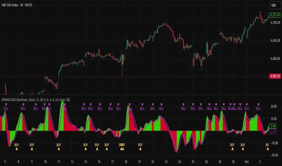Click the 6,650.00 price axis value
The width and height of the screenshot is (282, 166).
point(275,40)
